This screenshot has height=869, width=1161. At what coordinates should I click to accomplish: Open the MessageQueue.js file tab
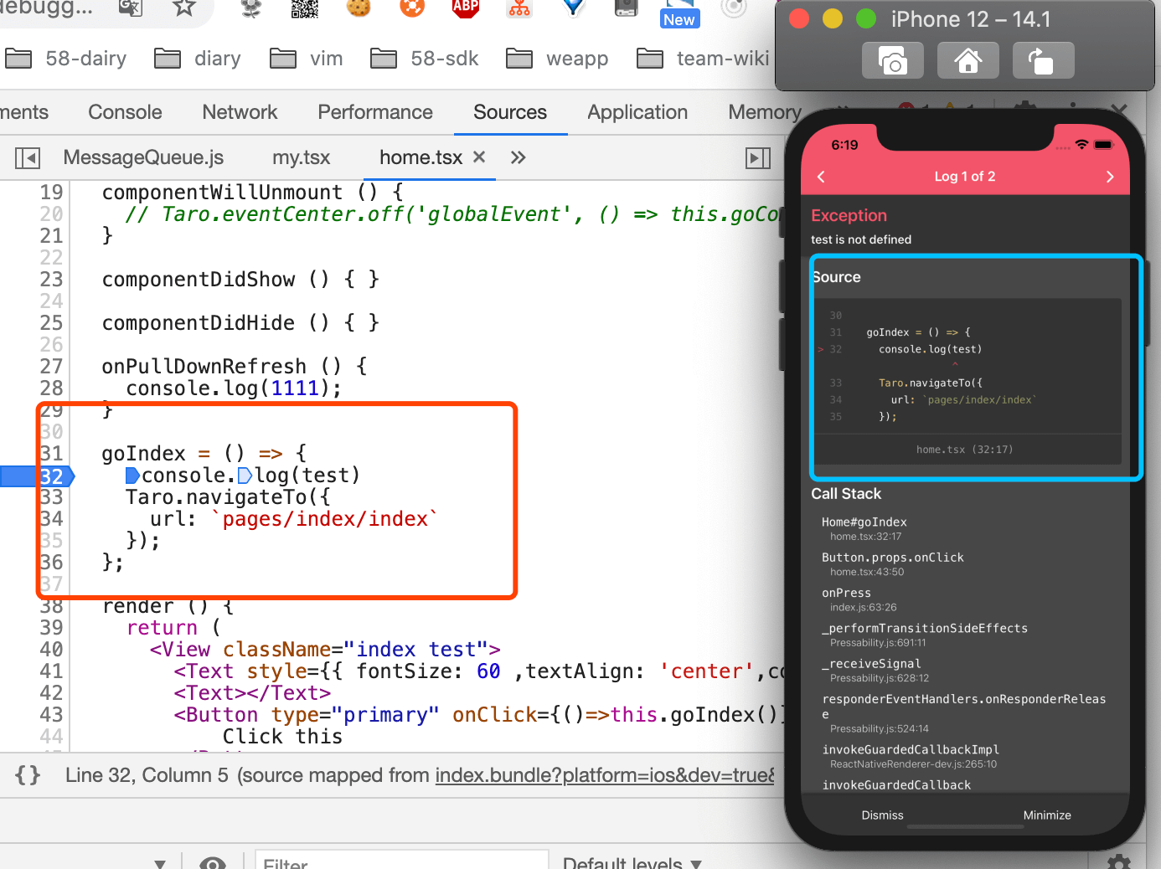[143, 157]
